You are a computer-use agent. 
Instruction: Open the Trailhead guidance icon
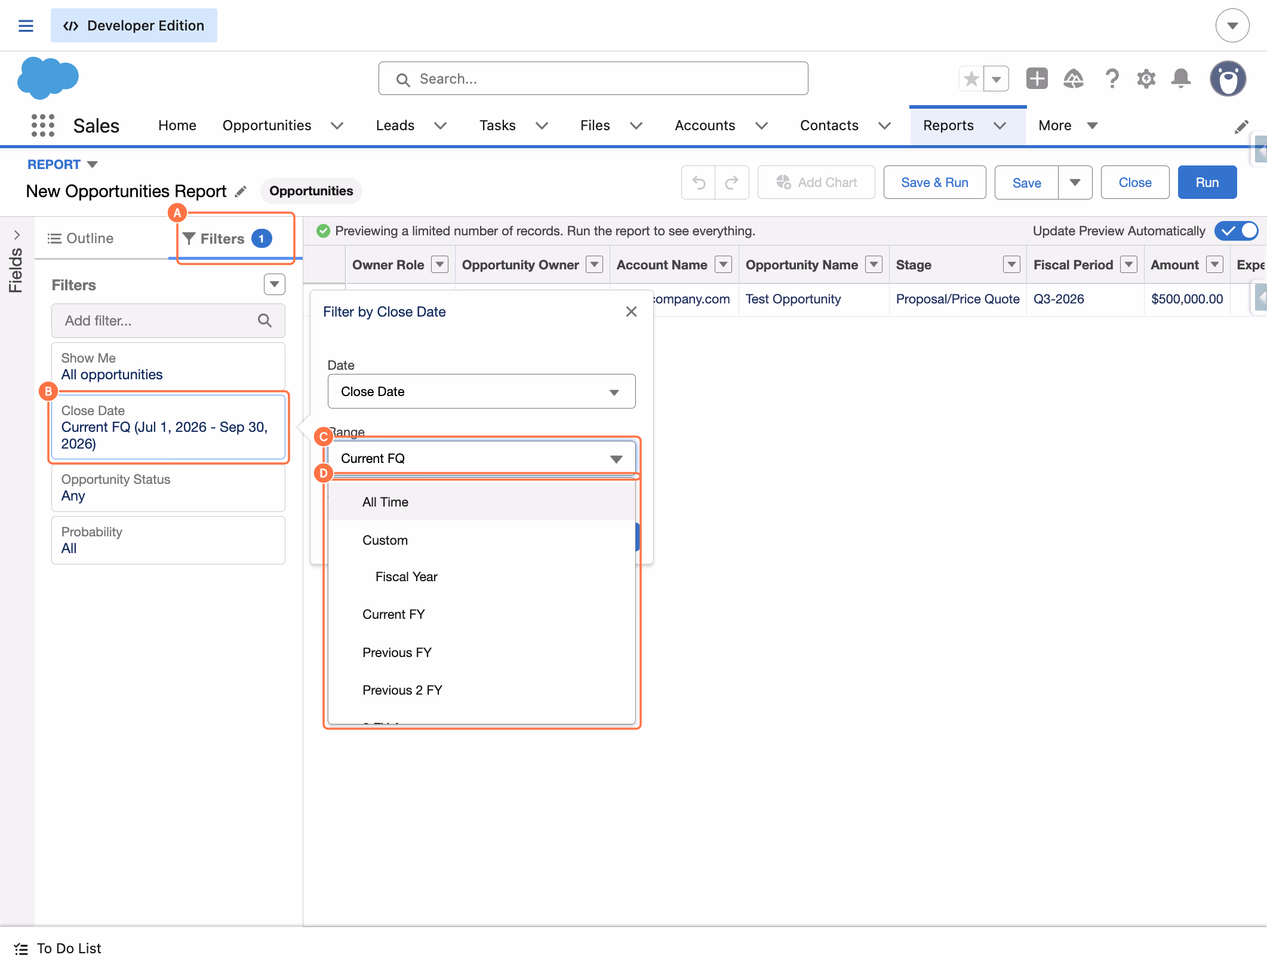point(1074,78)
